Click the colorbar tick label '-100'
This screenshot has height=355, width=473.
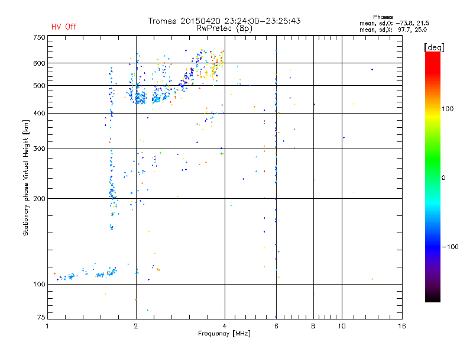pos(450,247)
